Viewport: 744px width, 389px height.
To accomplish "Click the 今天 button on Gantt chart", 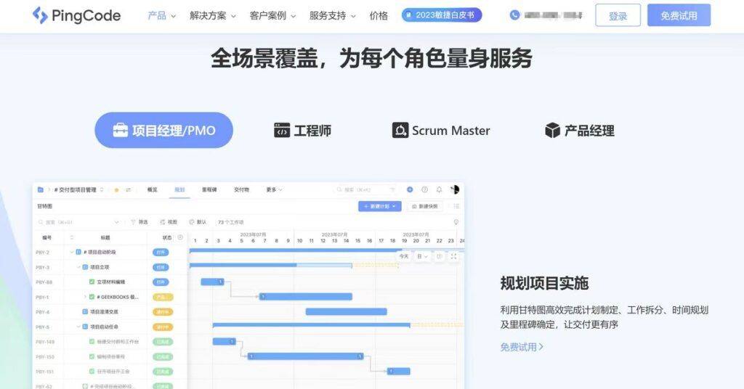I will tap(403, 256).
